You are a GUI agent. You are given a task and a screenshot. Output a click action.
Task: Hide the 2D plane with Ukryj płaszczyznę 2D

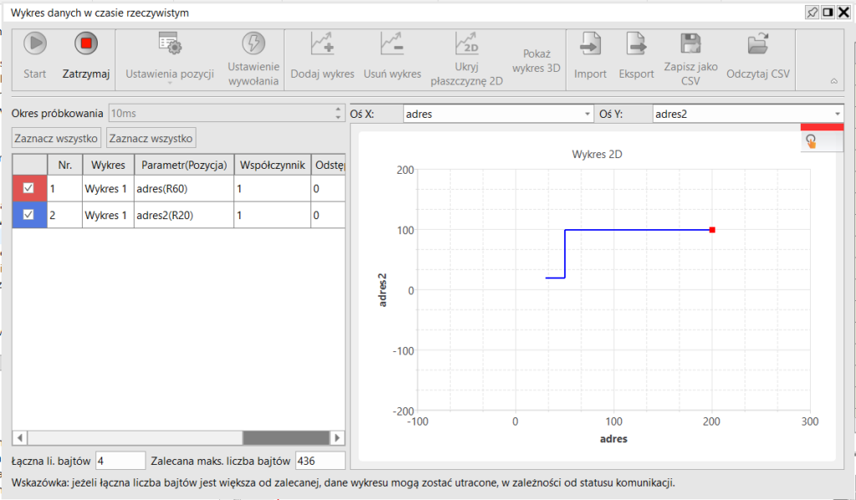(x=466, y=59)
